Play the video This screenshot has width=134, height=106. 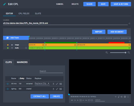[78, 100]
